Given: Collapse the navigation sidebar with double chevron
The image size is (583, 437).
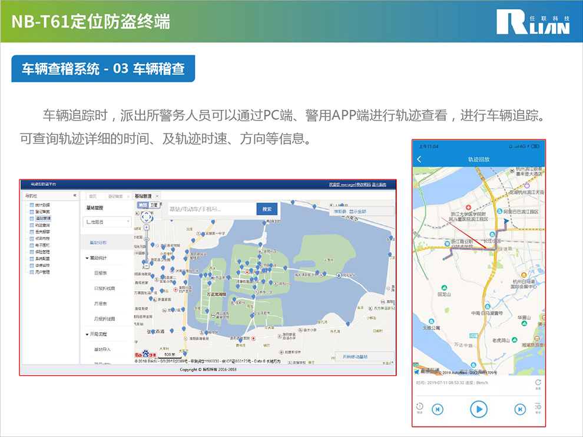Looking at the screenshot, I should 75,195.
